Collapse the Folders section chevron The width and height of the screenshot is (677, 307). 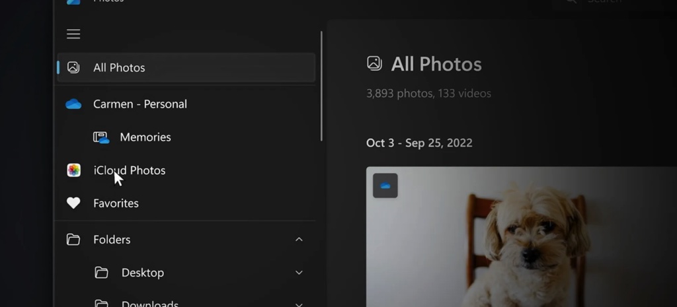[x=299, y=239]
